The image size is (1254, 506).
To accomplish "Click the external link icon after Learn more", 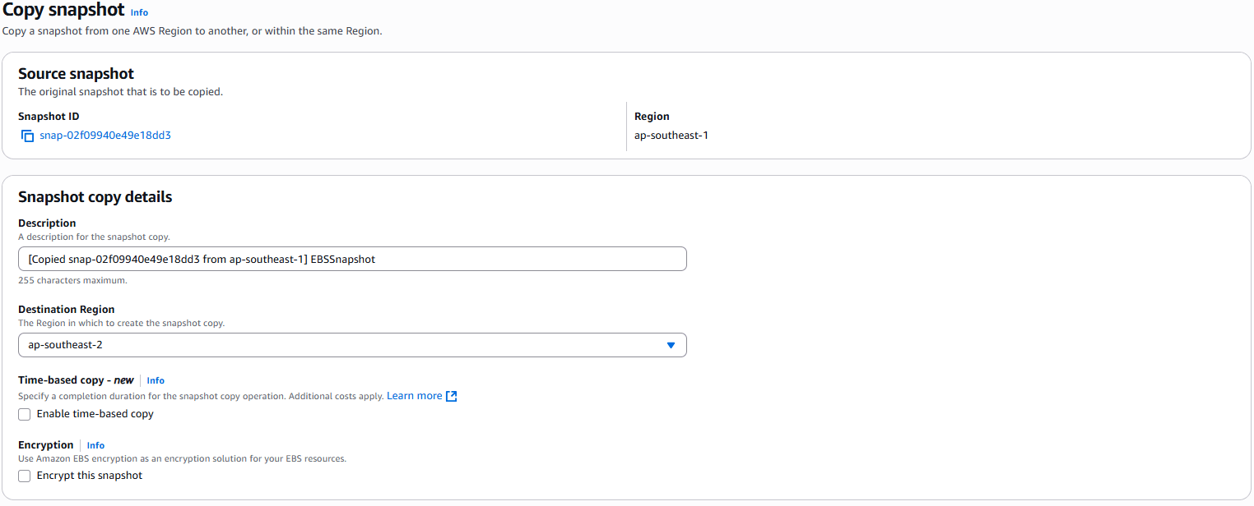I will tap(451, 396).
